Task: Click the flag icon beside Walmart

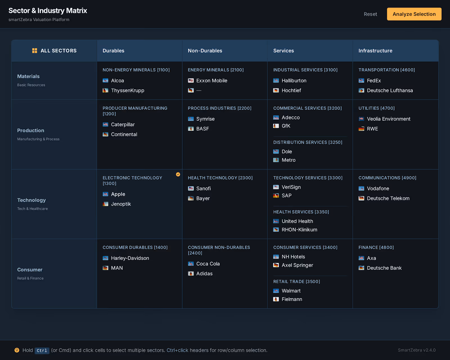Action: [276, 291]
